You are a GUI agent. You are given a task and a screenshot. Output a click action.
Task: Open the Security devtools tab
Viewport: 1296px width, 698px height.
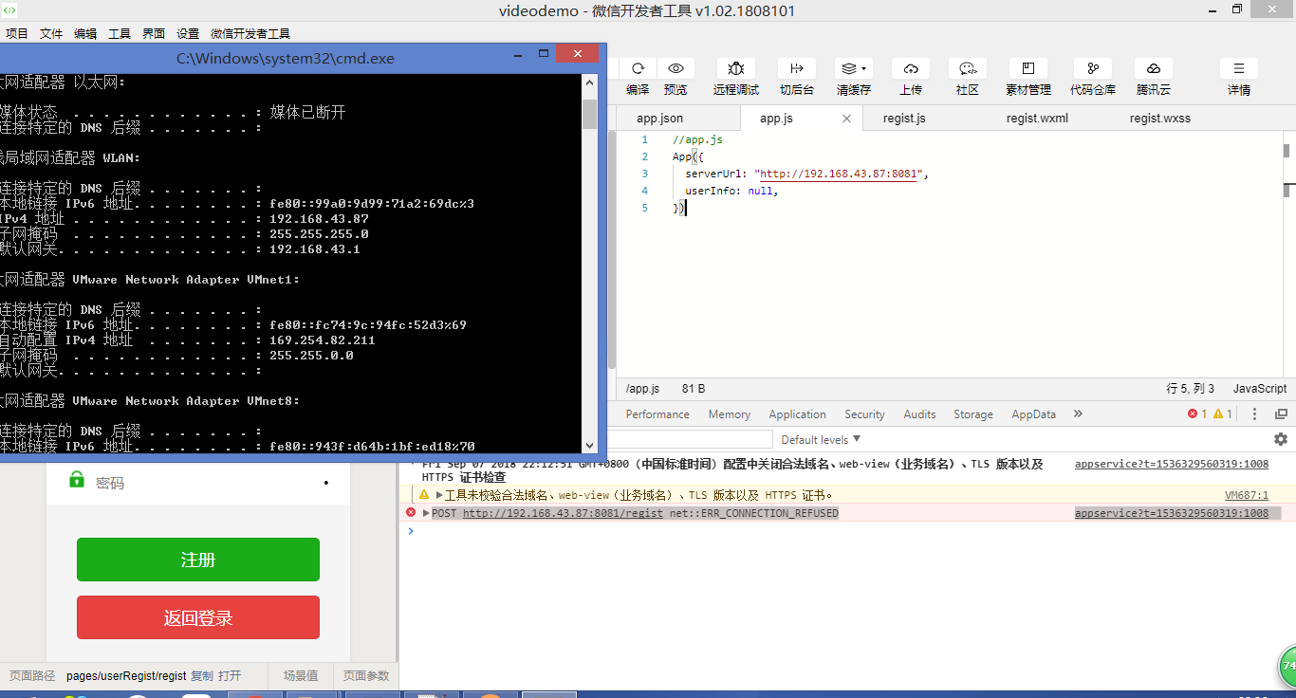[864, 414]
